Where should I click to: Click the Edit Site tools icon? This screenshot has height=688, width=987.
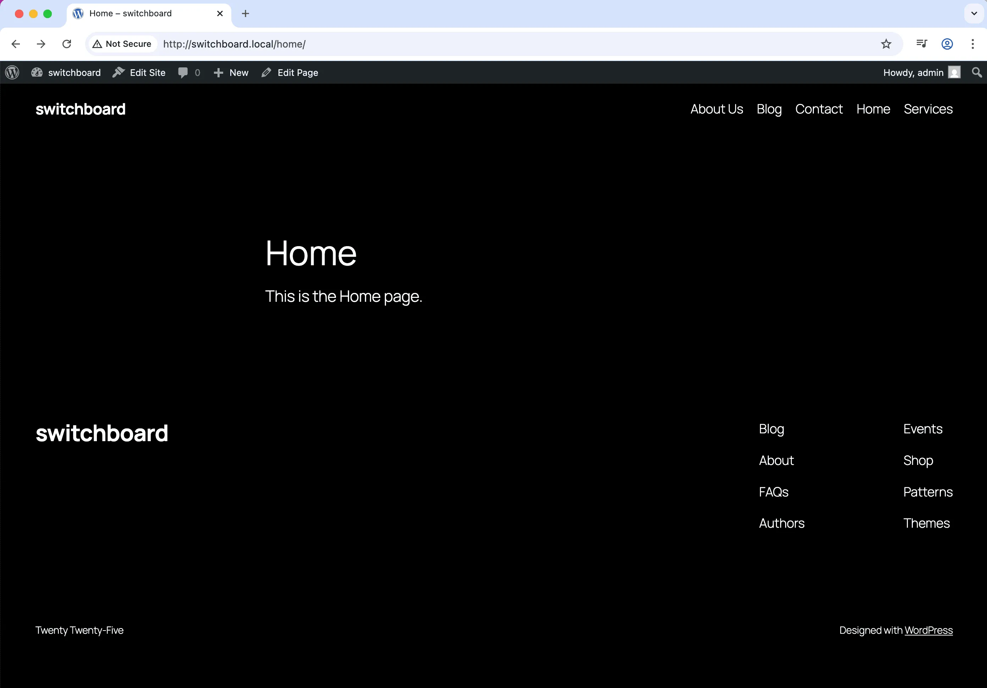click(x=118, y=72)
